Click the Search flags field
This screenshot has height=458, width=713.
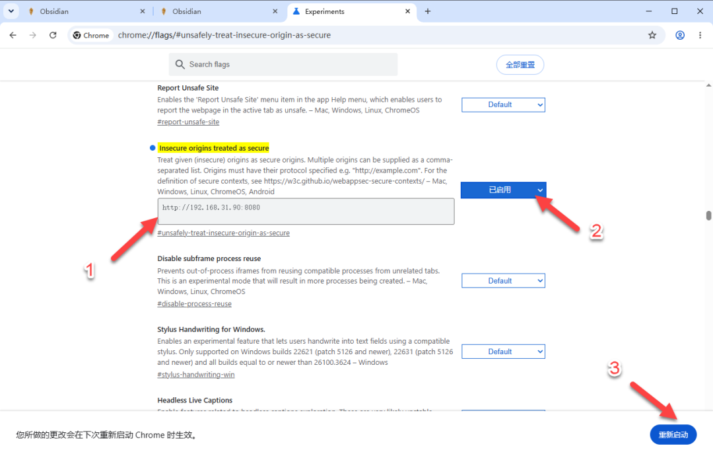click(283, 64)
